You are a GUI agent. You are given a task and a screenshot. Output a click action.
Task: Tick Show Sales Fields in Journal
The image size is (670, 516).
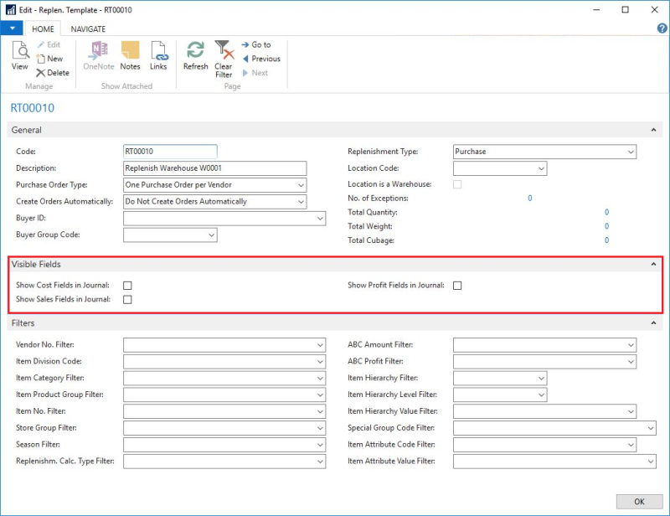127,300
